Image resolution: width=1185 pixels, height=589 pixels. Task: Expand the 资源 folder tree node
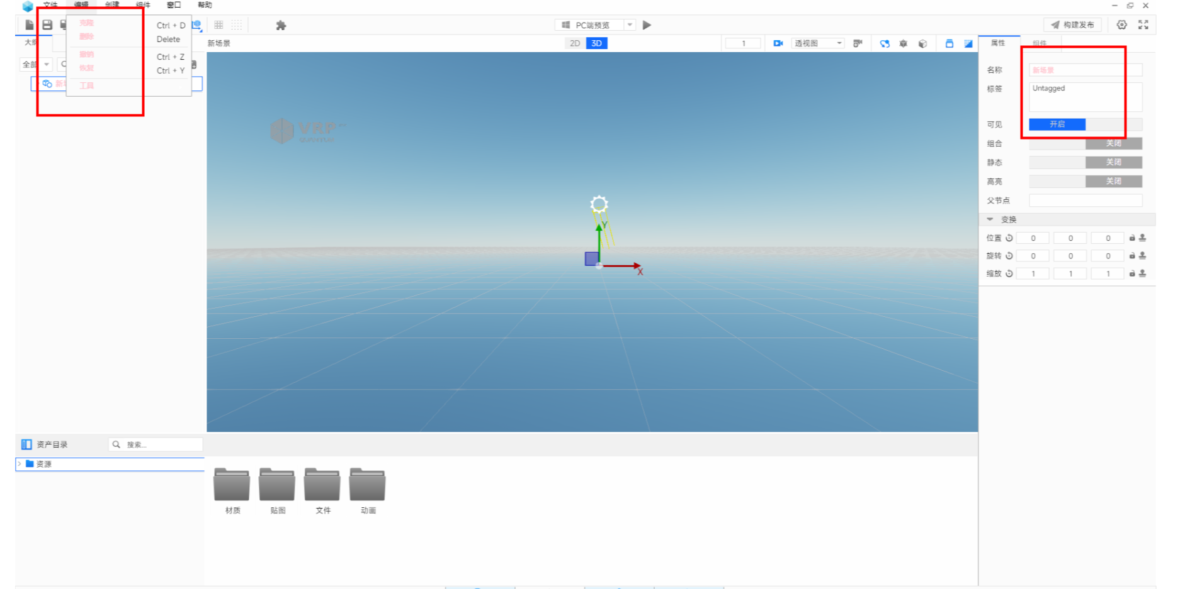click(20, 464)
